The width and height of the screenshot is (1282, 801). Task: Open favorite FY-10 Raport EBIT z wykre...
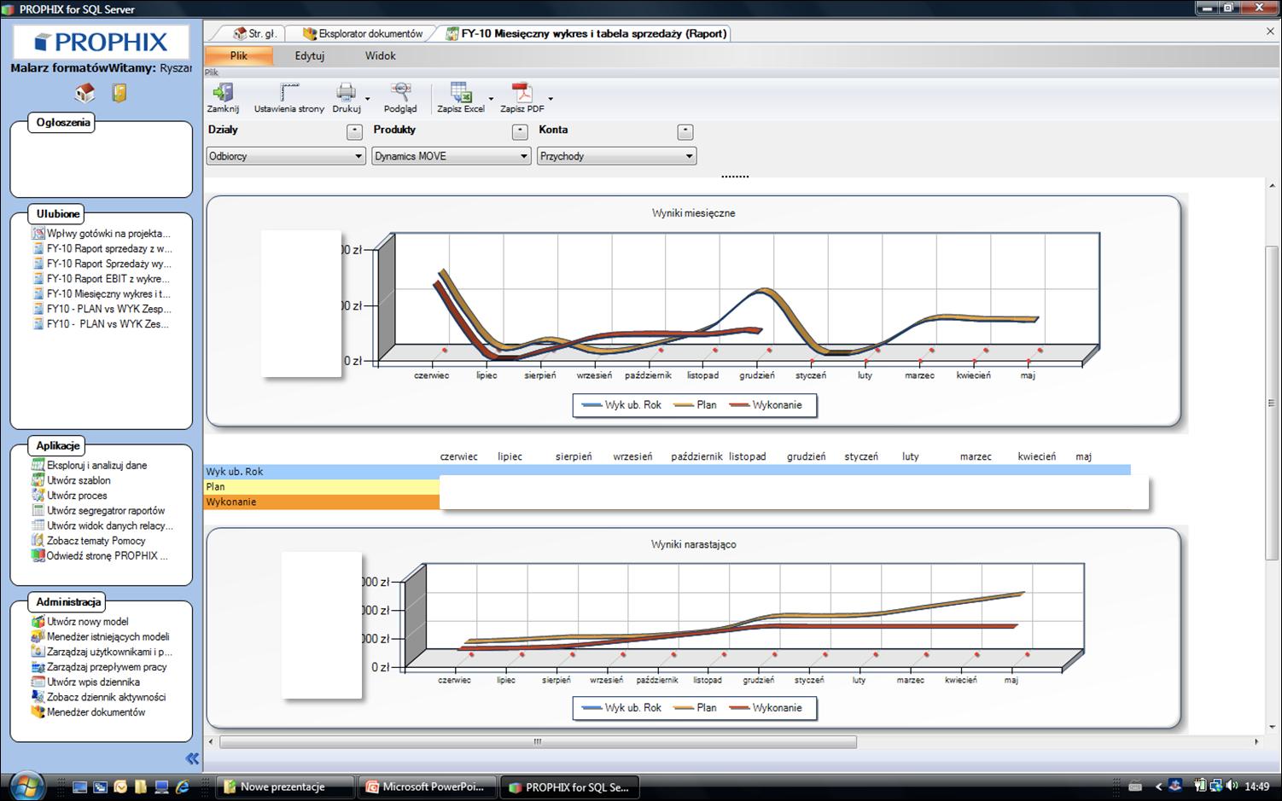point(108,278)
